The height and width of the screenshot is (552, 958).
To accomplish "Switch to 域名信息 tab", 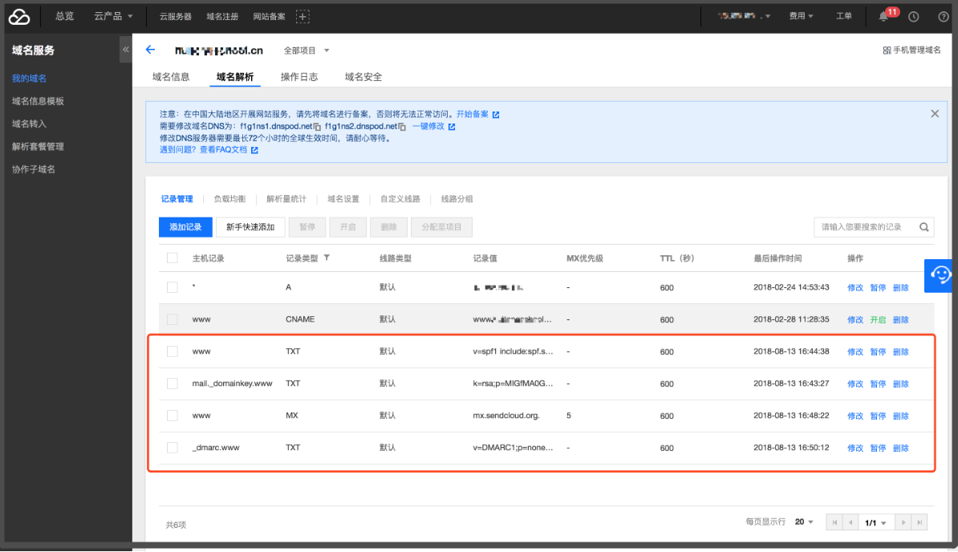I will click(171, 77).
